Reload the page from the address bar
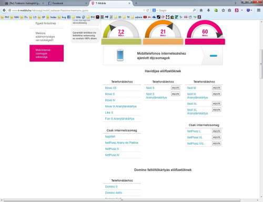Viewport: 263px width, 202px height. click(x=148, y=11)
